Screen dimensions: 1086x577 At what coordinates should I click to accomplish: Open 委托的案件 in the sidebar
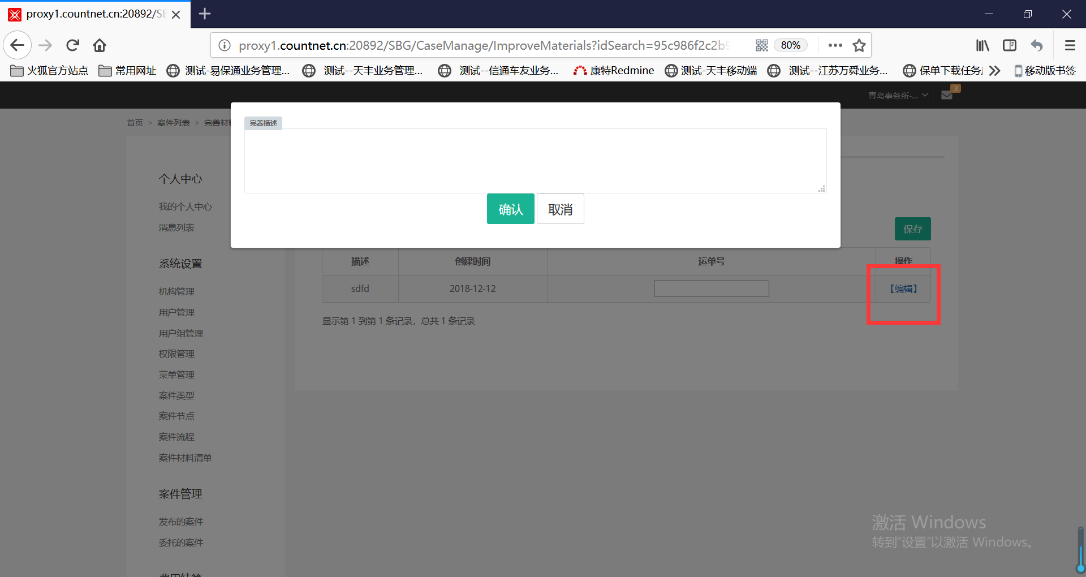180,543
